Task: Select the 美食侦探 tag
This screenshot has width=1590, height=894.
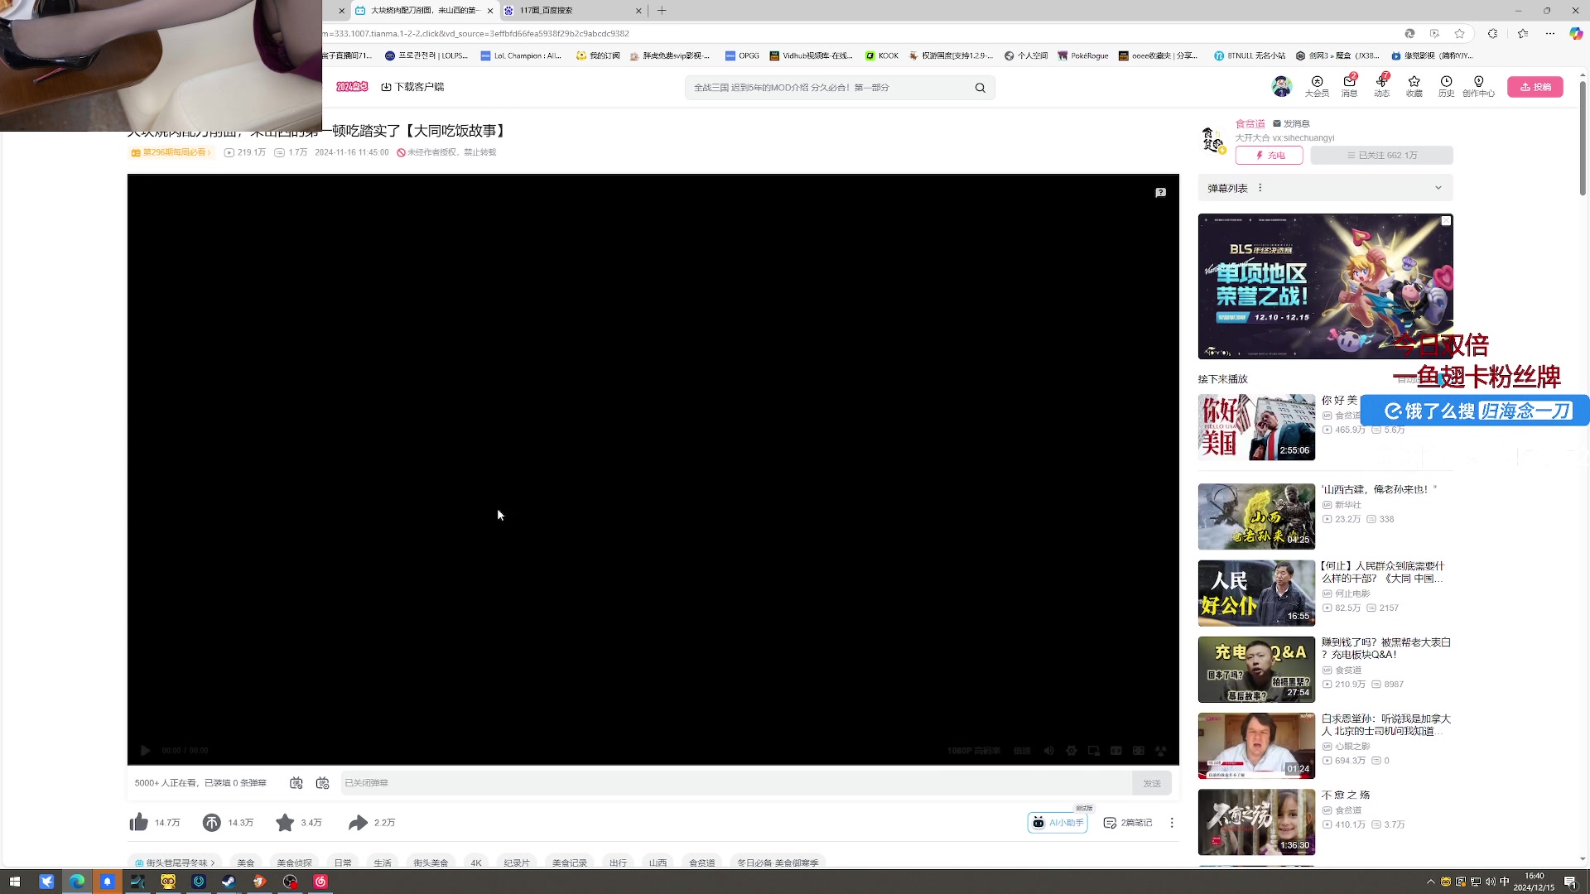Action: click(295, 863)
